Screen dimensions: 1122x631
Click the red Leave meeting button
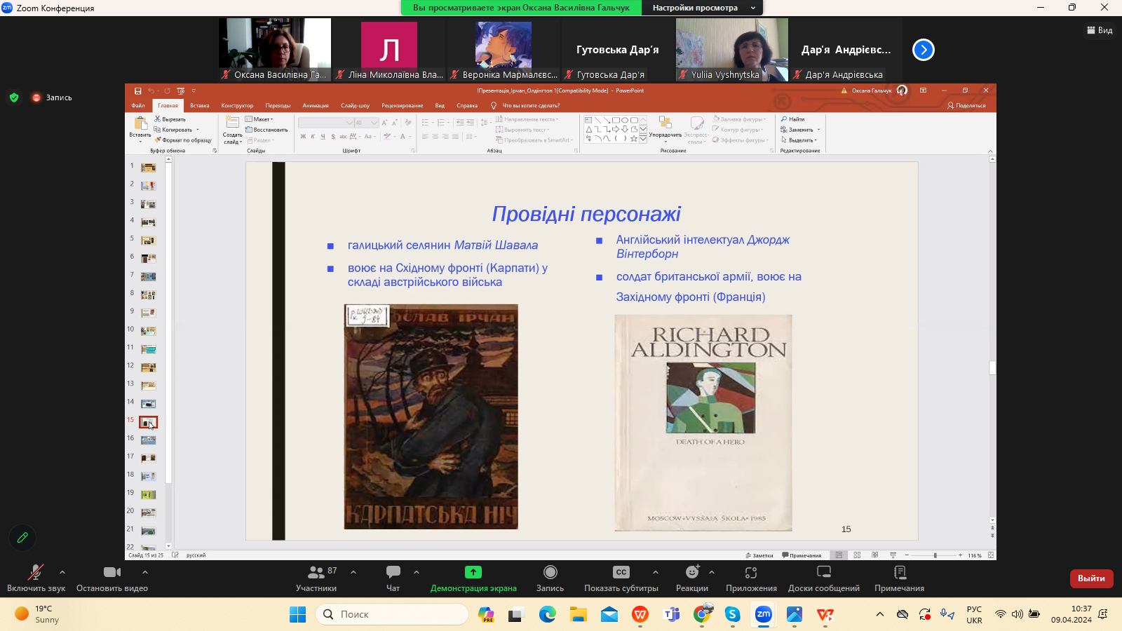pyautogui.click(x=1090, y=578)
